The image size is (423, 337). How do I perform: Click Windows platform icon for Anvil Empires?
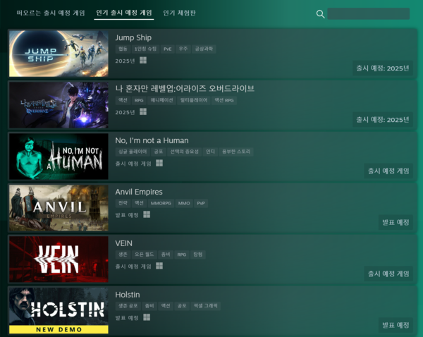[147, 214]
